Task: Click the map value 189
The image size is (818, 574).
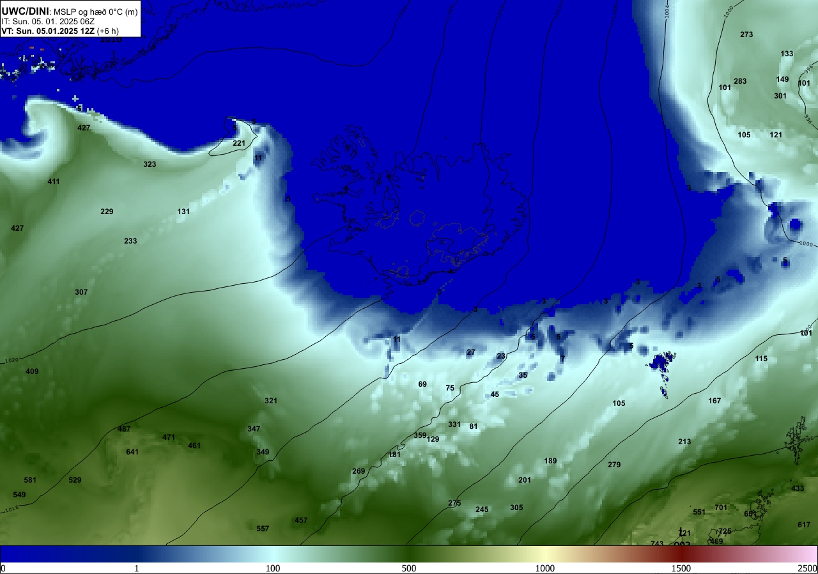Action: pos(550,461)
